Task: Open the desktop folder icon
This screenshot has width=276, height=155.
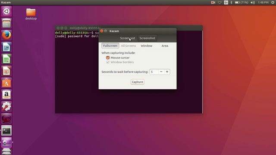Action: 31,14
